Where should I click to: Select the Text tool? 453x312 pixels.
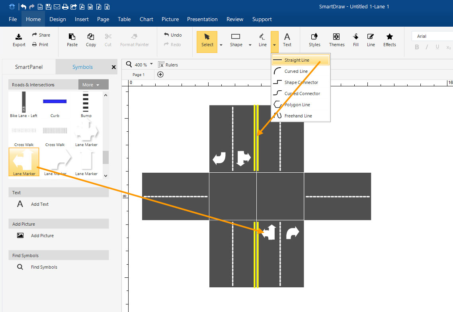coord(287,39)
